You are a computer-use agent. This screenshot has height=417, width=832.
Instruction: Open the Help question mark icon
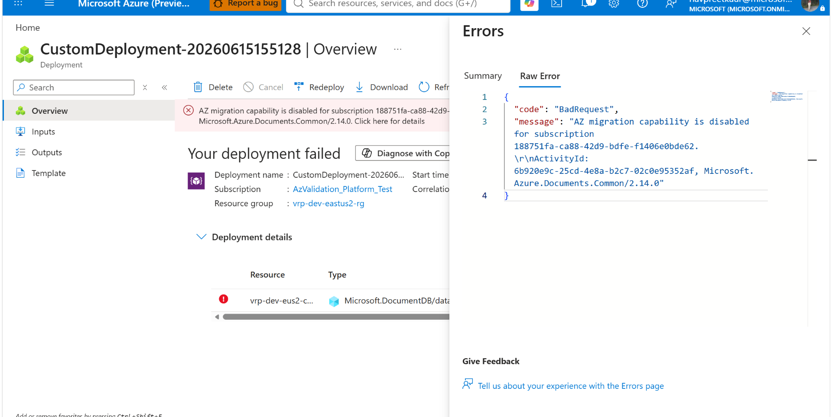tap(642, 4)
